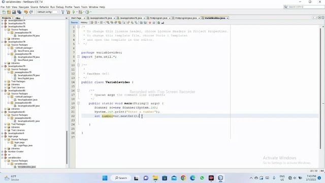
Task: Collapse code fold at main method line 19
Action: (78, 103)
